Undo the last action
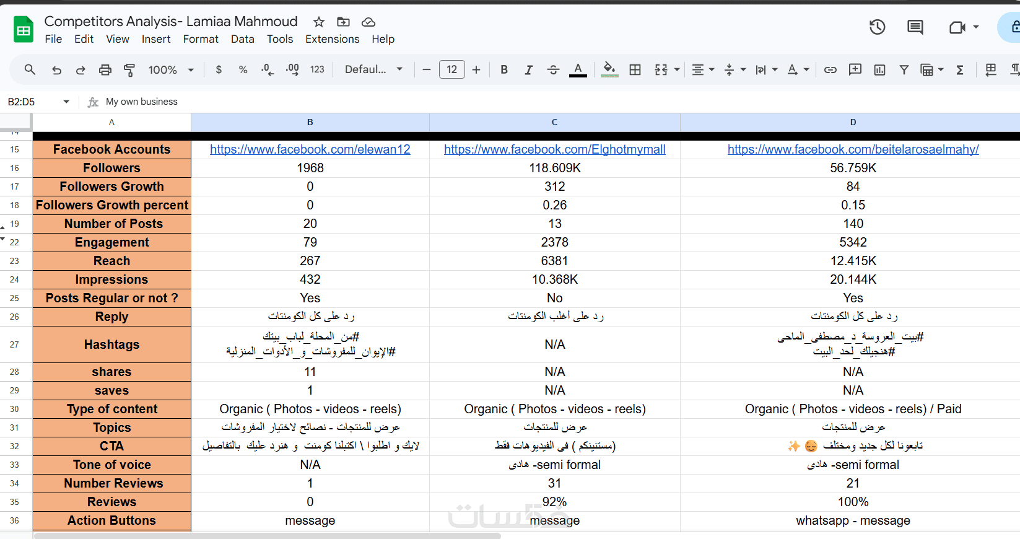Image resolution: width=1020 pixels, height=539 pixels. (x=56, y=70)
